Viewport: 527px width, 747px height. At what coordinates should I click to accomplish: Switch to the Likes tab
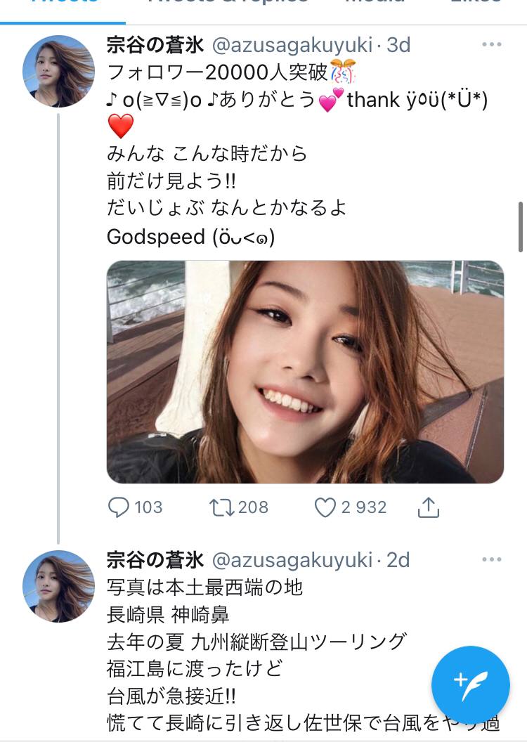pyautogui.click(x=476, y=4)
